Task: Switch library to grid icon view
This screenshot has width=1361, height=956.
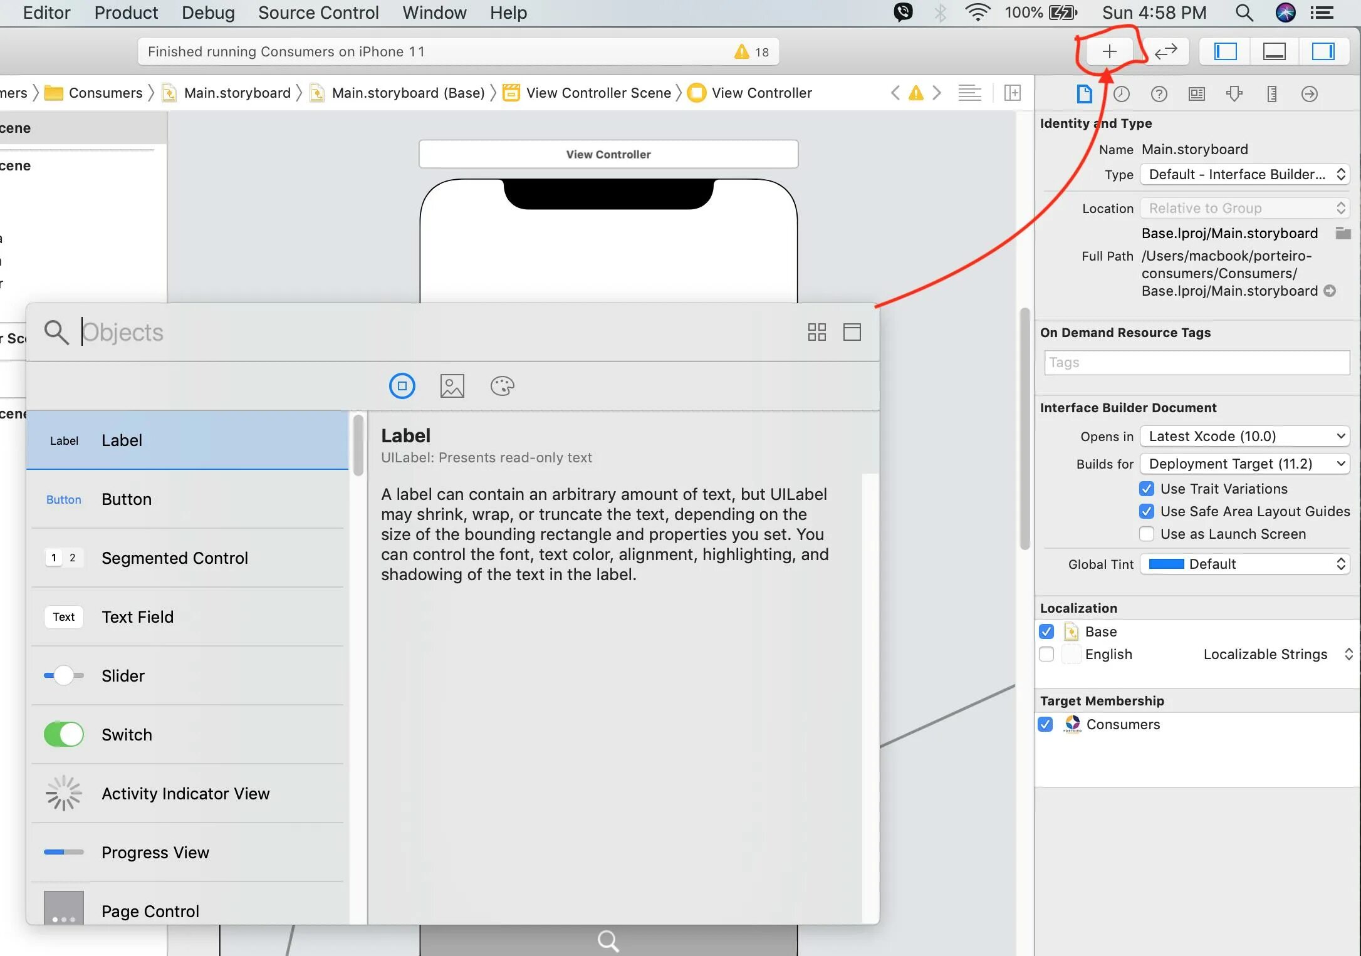Action: point(816,332)
